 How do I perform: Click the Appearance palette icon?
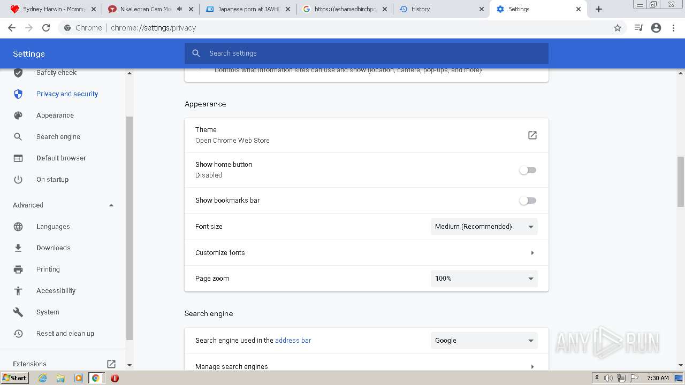tap(18, 115)
